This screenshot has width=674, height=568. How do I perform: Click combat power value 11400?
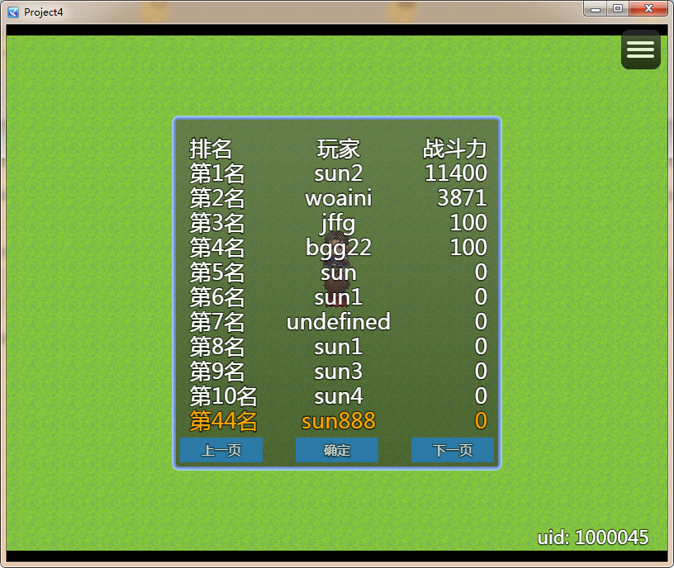456,173
